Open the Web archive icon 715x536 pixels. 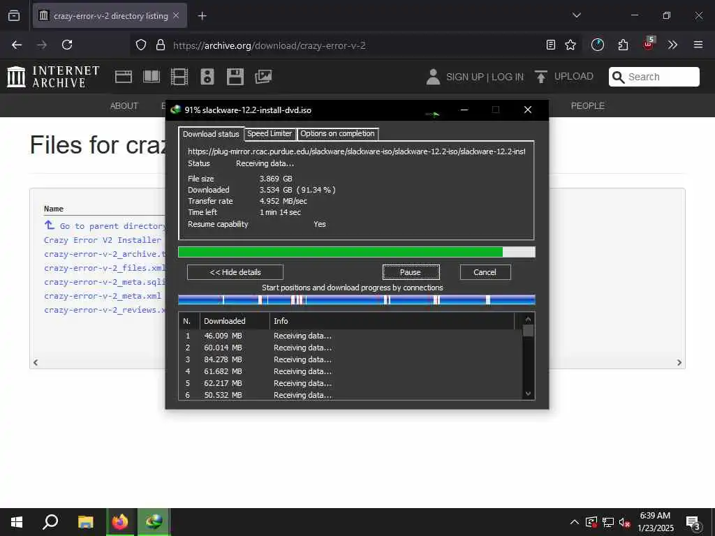point(123,77)
